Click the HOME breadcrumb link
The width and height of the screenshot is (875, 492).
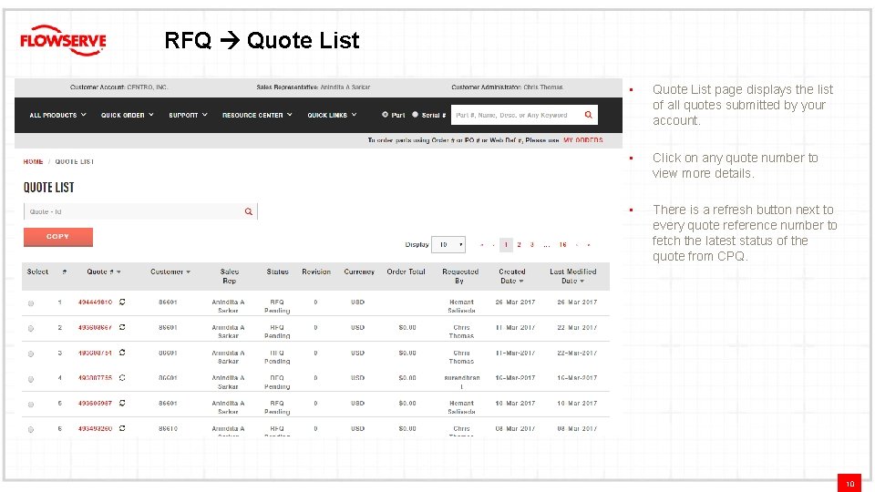click(x=33, y=161)
